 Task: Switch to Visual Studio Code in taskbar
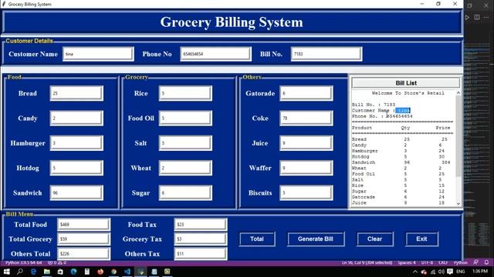(x=127, y=272)
